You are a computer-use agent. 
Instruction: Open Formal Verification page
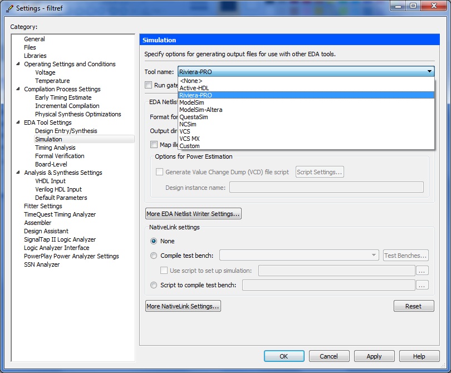tap(60, 155)
